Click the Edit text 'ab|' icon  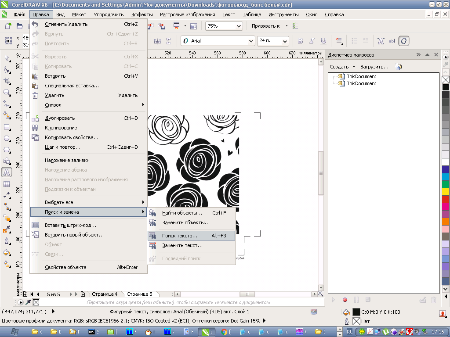392,41
